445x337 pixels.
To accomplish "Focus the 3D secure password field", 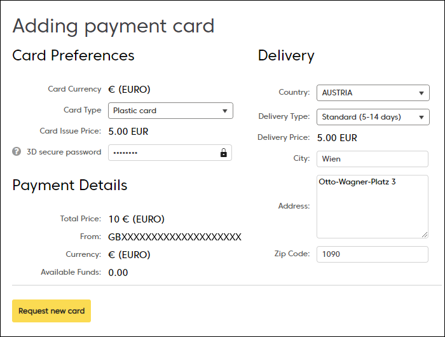I will coord(170,153).
